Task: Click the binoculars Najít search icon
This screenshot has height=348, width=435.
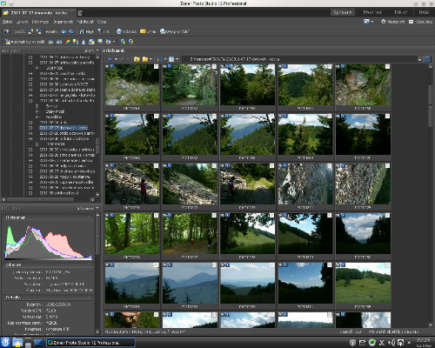Action: tap(82, 31)
